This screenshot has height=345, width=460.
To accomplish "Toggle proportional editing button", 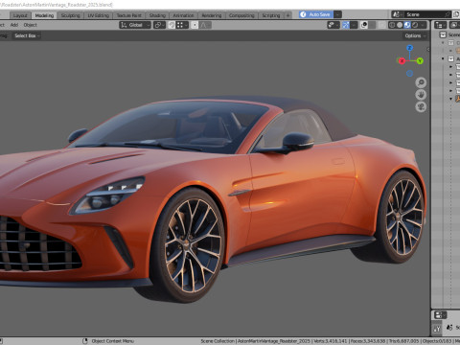I will tap(195, 25).
